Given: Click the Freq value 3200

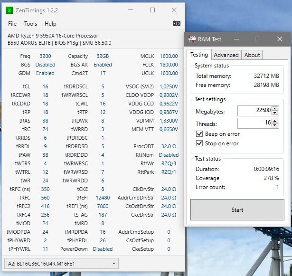Looking at the screenshot, I should click(45, 56).
